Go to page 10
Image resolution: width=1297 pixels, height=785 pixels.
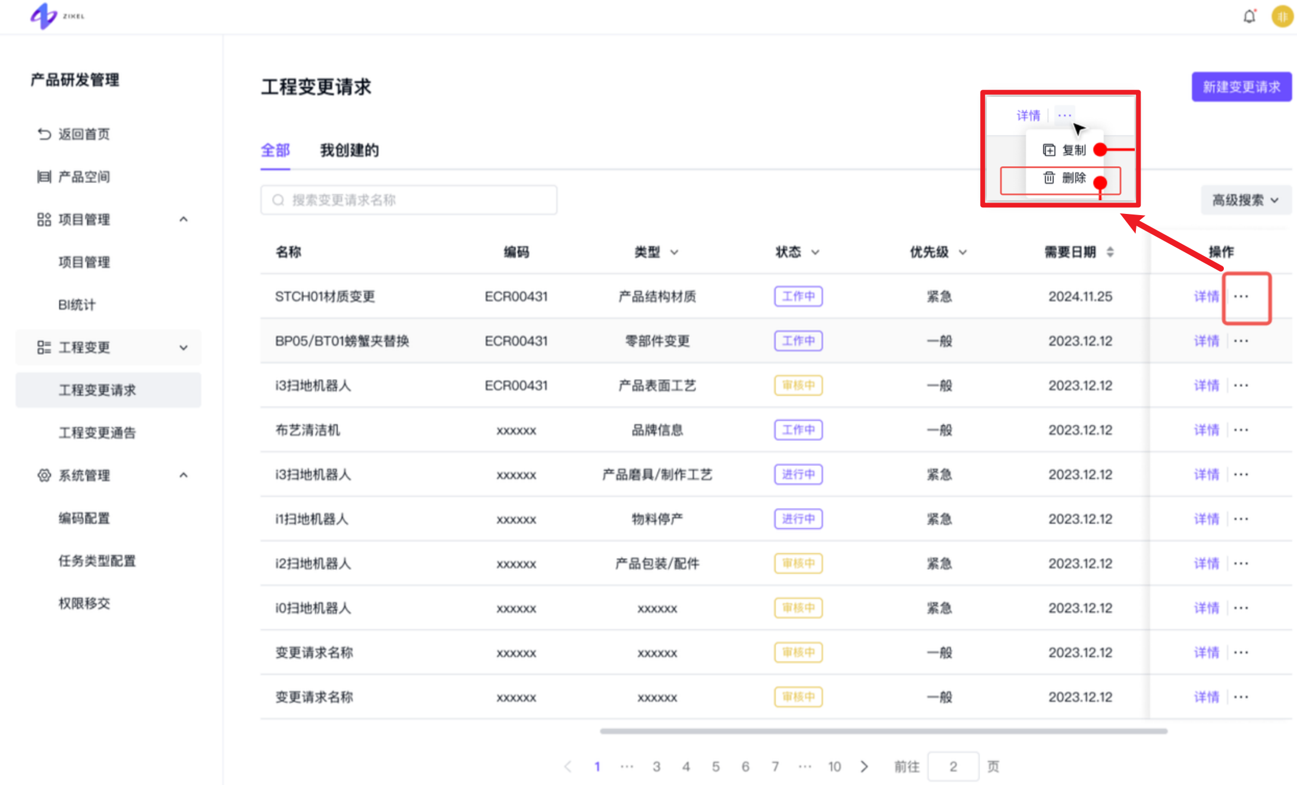click(835, 767)
